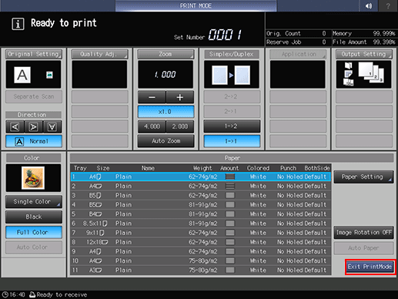The image size is (398, 299).
Task: Toggle Image Rotation OFF button
Action: [363, 233]
